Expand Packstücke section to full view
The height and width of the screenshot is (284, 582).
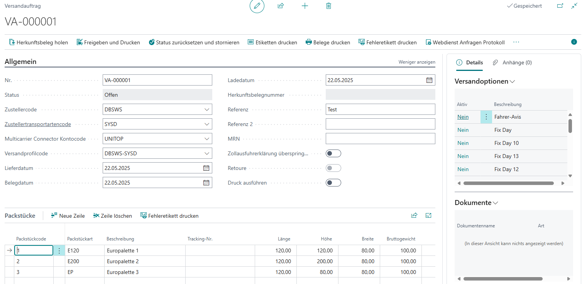point(428,215)
